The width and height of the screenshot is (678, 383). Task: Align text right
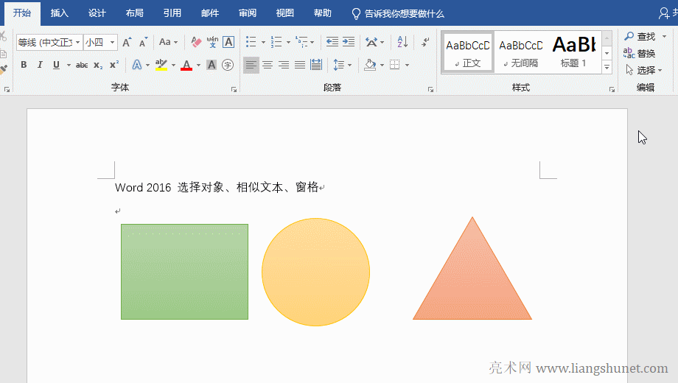pyautogui.click(x=284, y=65)
